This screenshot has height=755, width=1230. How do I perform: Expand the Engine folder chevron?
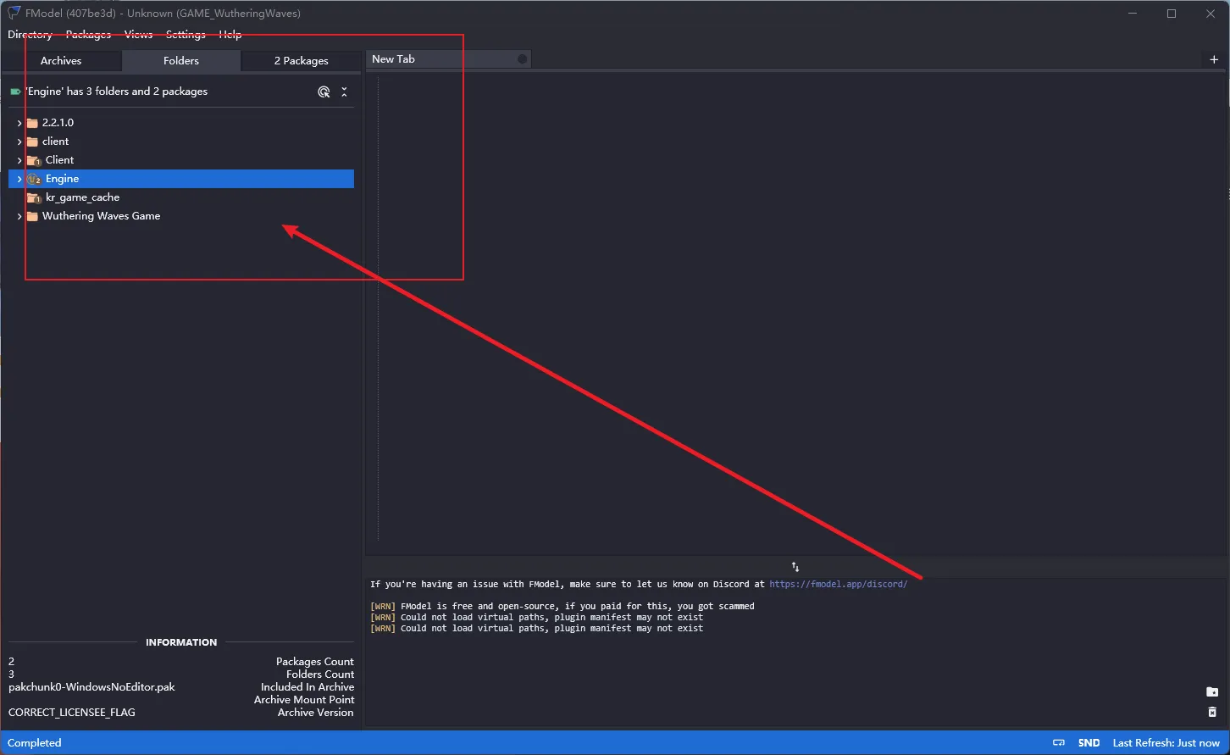(x=19, y=179)
